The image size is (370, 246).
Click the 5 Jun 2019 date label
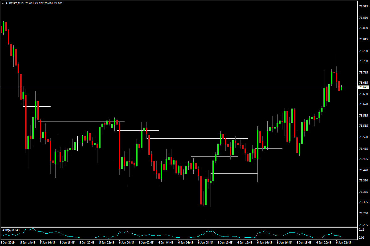click(x=8, y=243)
